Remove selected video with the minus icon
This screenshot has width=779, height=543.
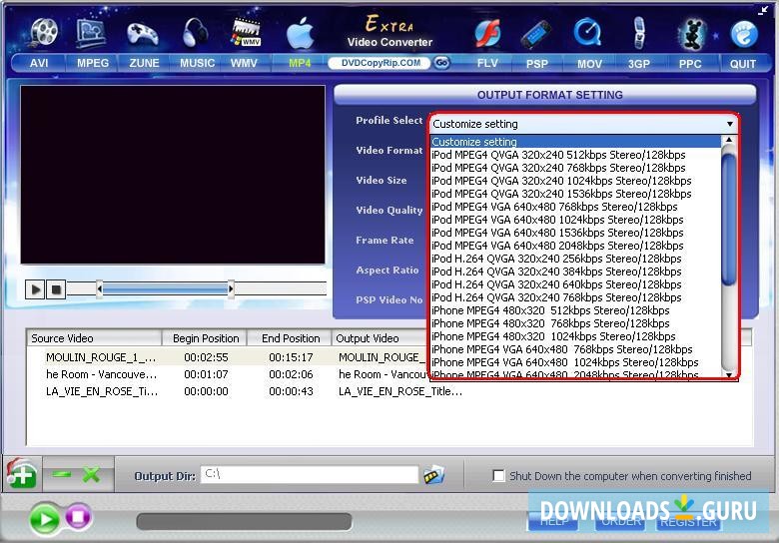click(x=62, y=474)
